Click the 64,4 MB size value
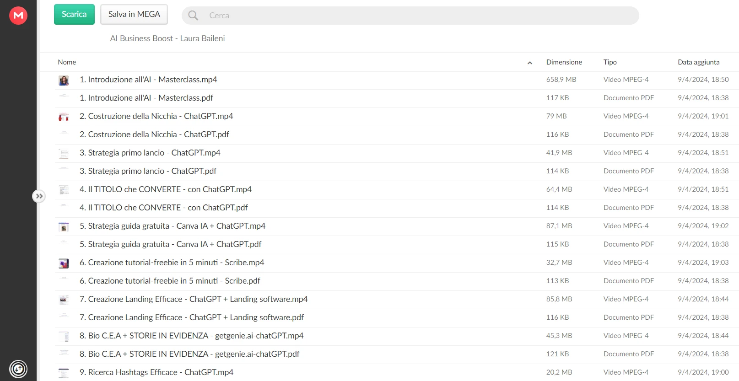This screenshot has height=381, width=739. [x=559, y=189]
